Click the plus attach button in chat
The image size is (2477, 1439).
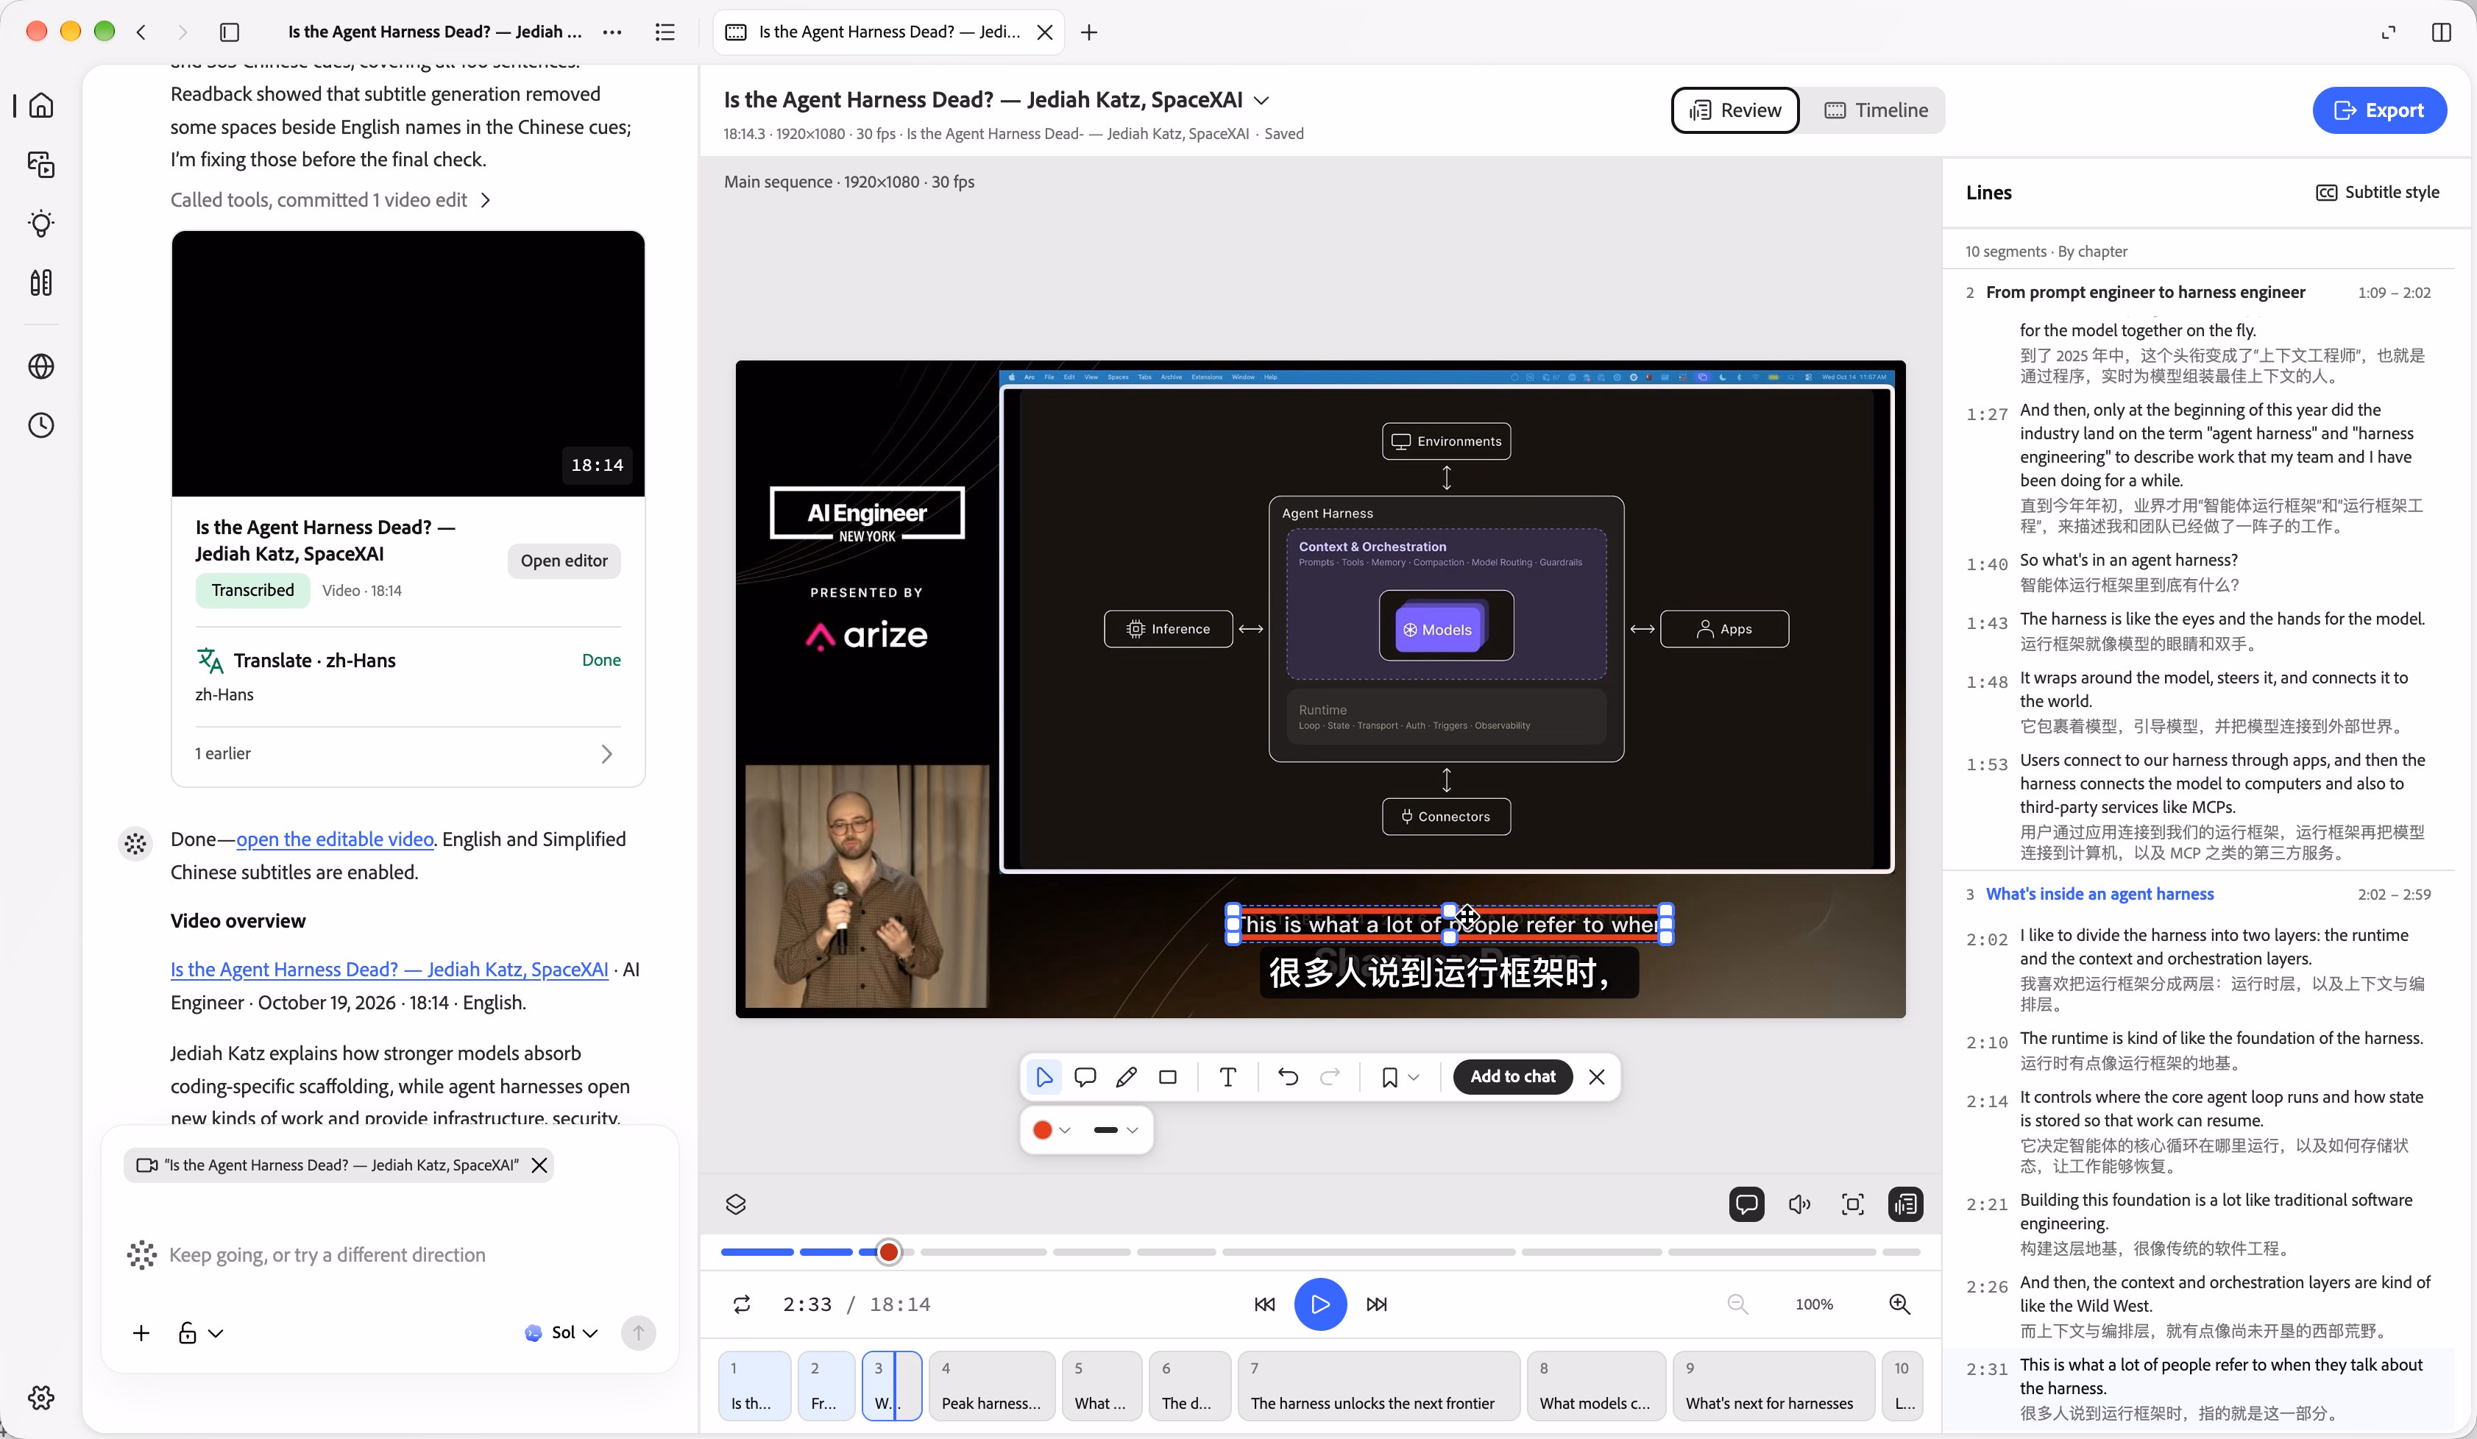click(141, 1333)
